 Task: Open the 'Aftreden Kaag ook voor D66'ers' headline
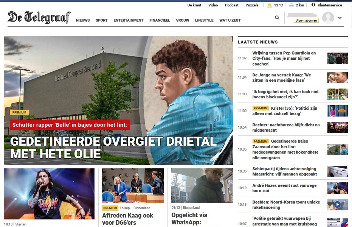[127, 219]
